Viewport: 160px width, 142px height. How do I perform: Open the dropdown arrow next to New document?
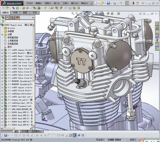coord(99,3)
